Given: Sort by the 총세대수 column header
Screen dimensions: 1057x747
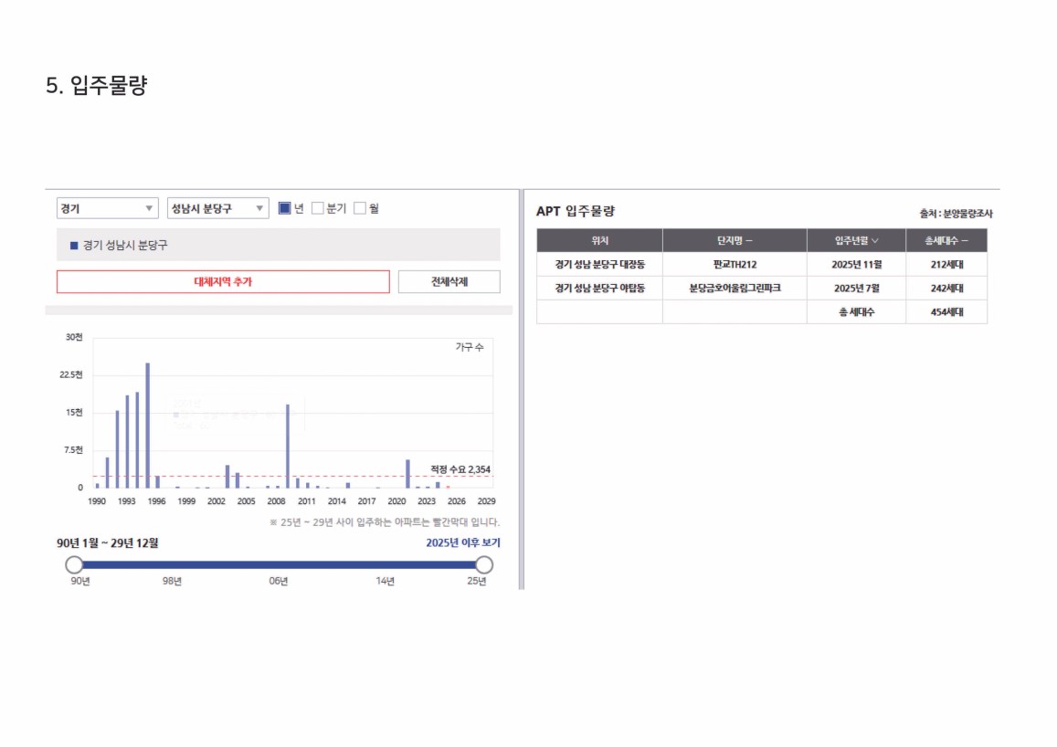Looking at the screenshot, I should pos(946,240).
